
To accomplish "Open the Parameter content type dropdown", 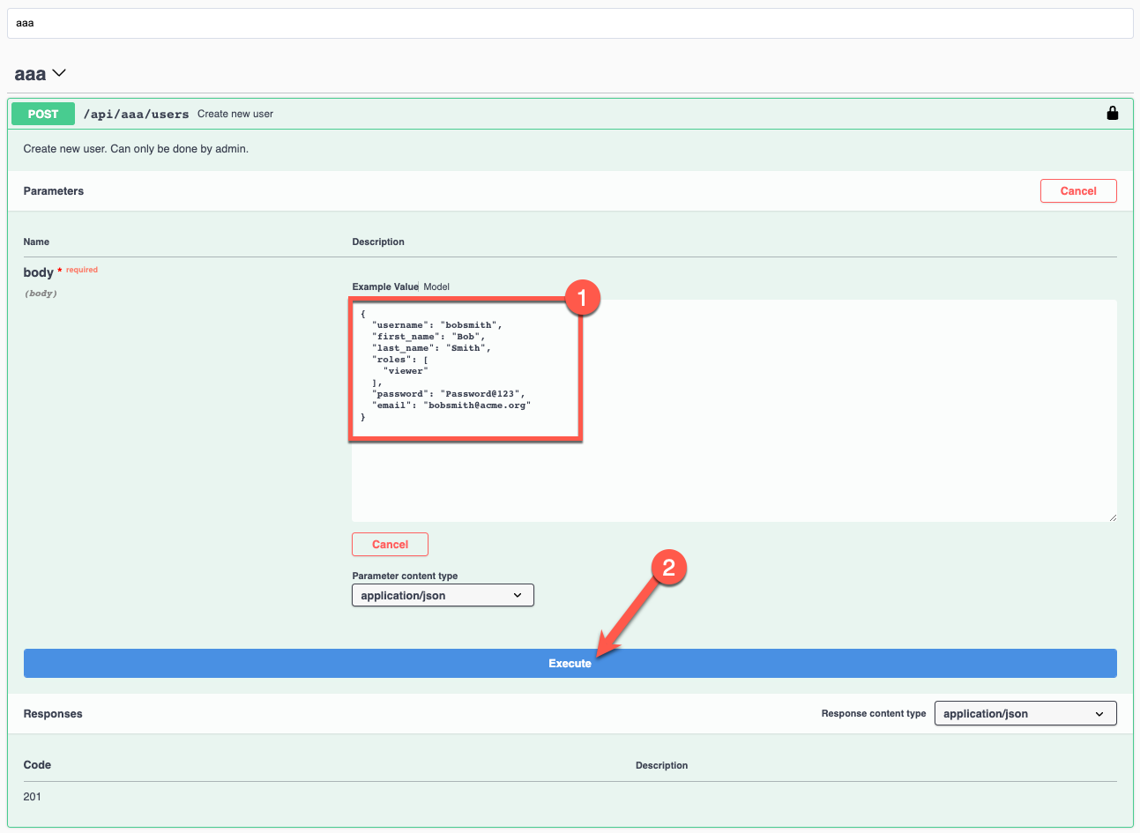I will tap(443, 595).
